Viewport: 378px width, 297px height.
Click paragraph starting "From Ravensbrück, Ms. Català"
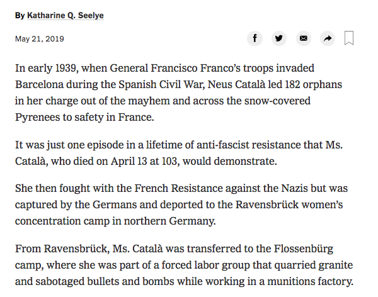(184, 265)
